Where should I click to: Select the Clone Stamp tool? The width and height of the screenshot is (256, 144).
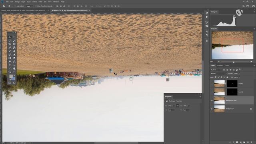14,51
